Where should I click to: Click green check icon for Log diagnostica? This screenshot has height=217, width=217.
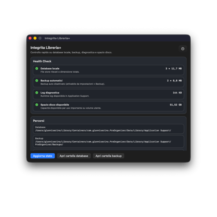(37, 93)
